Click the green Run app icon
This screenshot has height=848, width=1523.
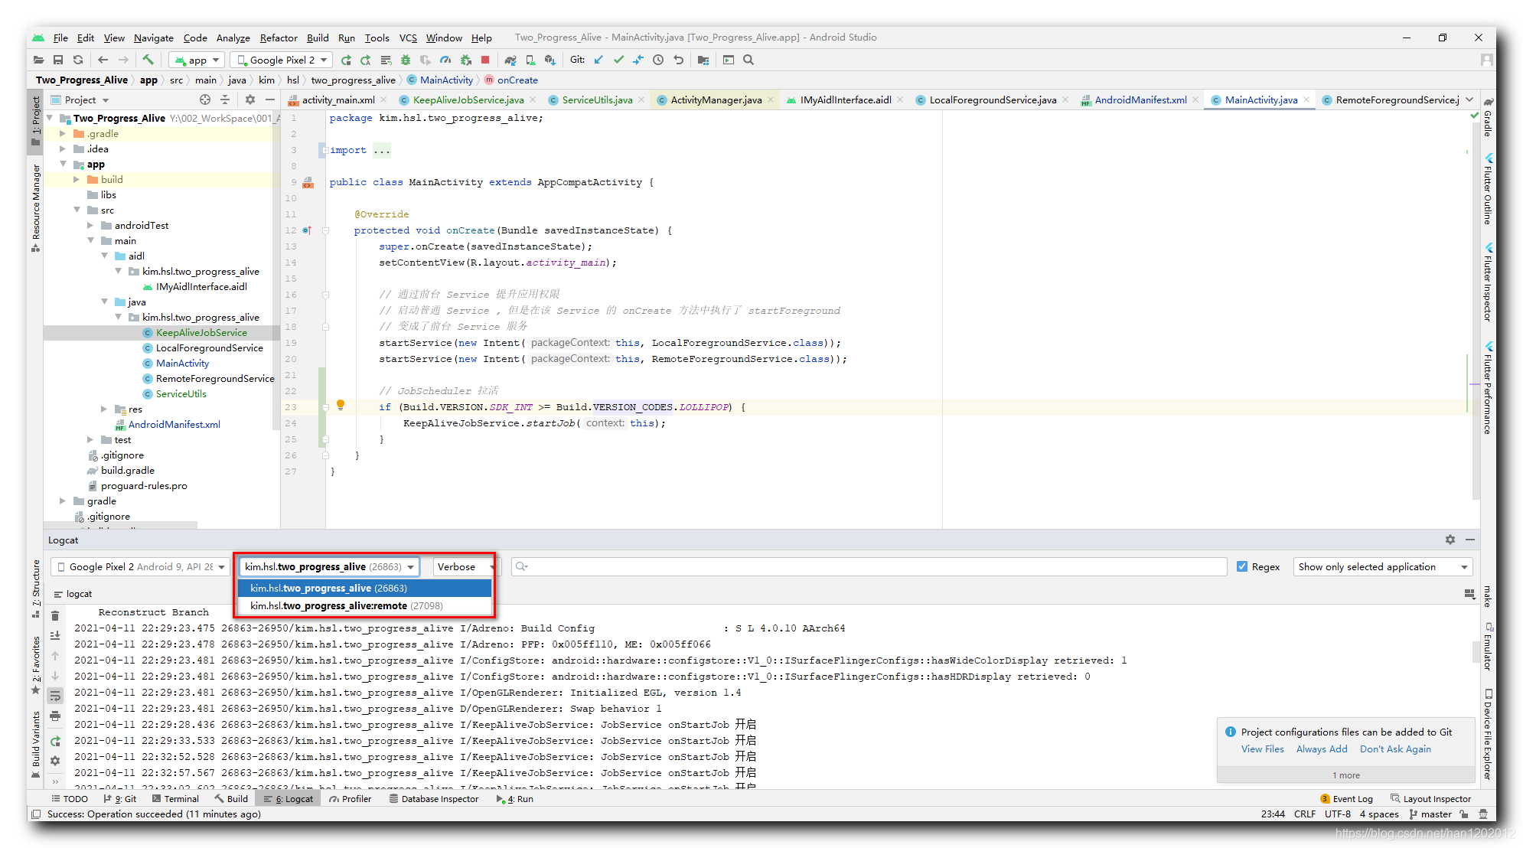(x=346, y=60)
